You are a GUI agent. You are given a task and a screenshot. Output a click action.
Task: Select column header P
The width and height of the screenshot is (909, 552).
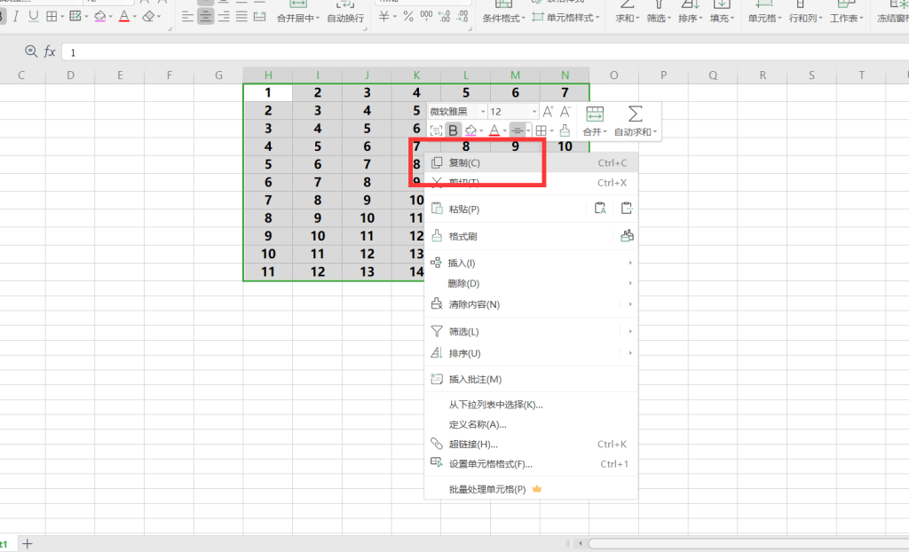coord(663,75)
